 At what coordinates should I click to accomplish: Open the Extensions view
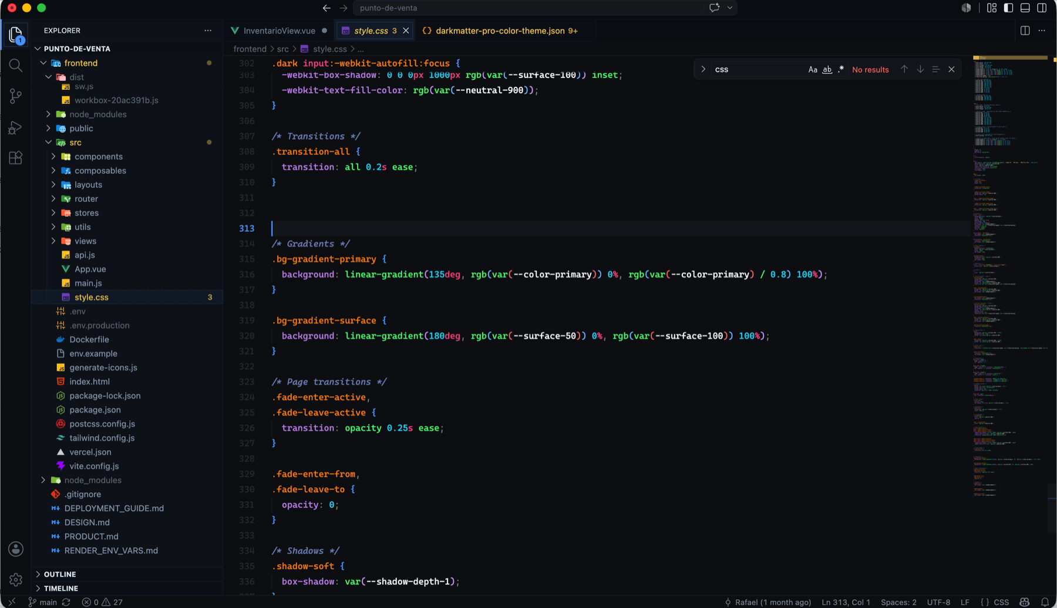point(16,158)
